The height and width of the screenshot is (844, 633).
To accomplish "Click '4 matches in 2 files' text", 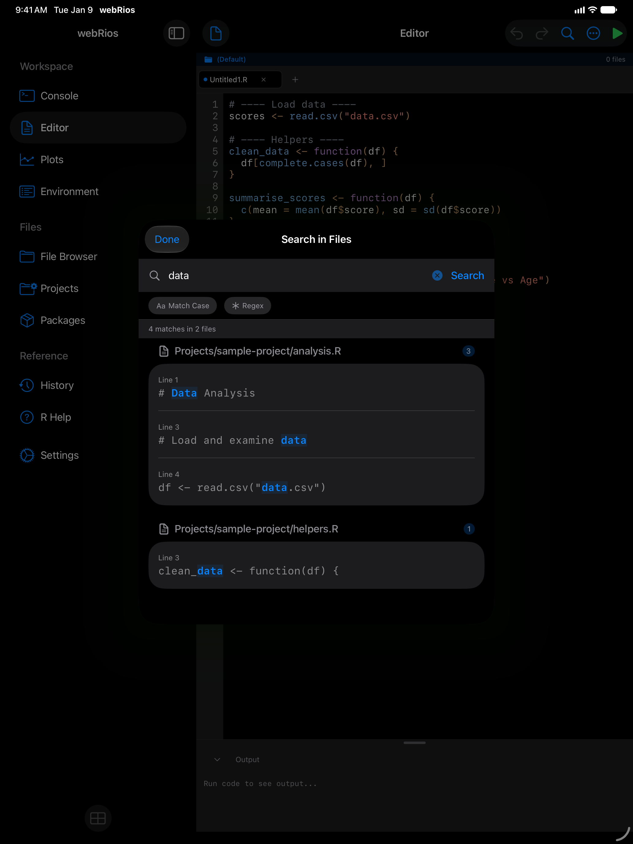I will tap(182, 329).
